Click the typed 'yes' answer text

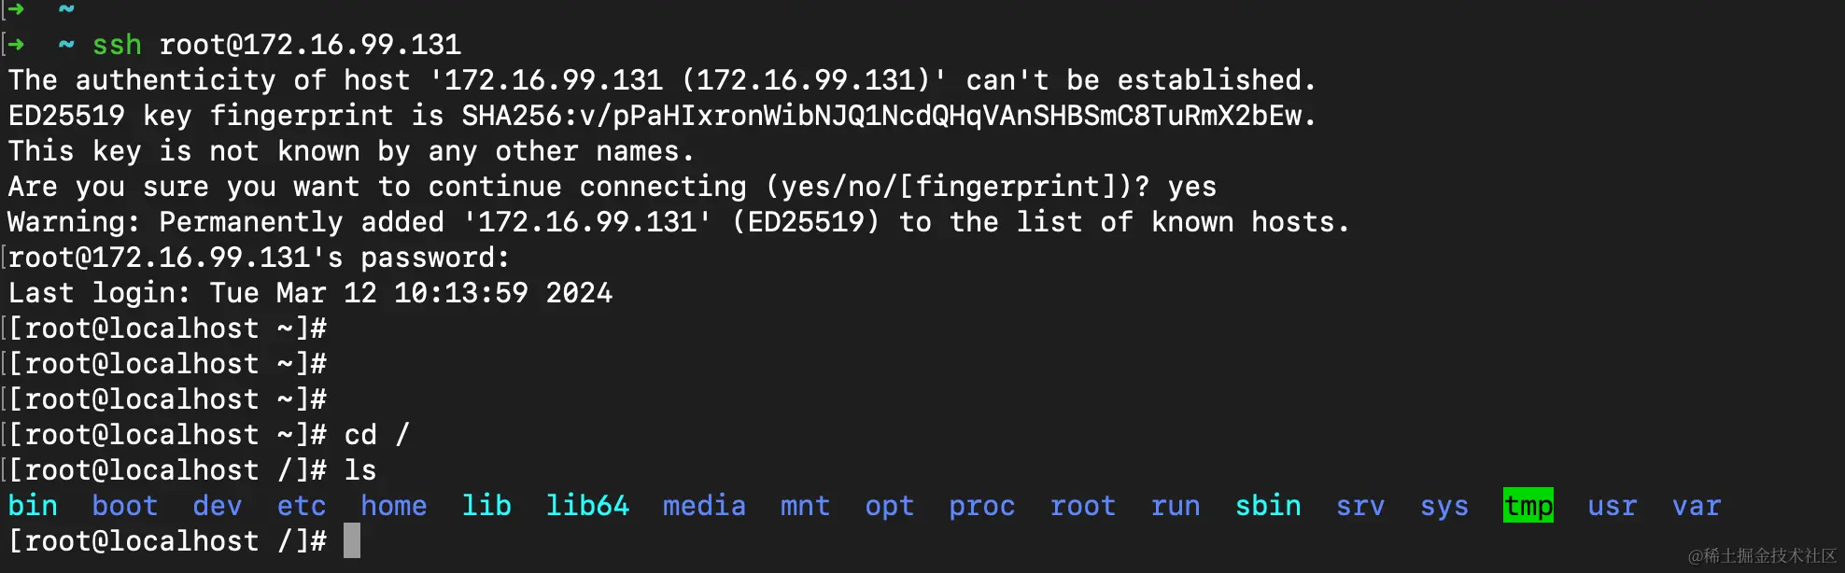click(1191, 187)
